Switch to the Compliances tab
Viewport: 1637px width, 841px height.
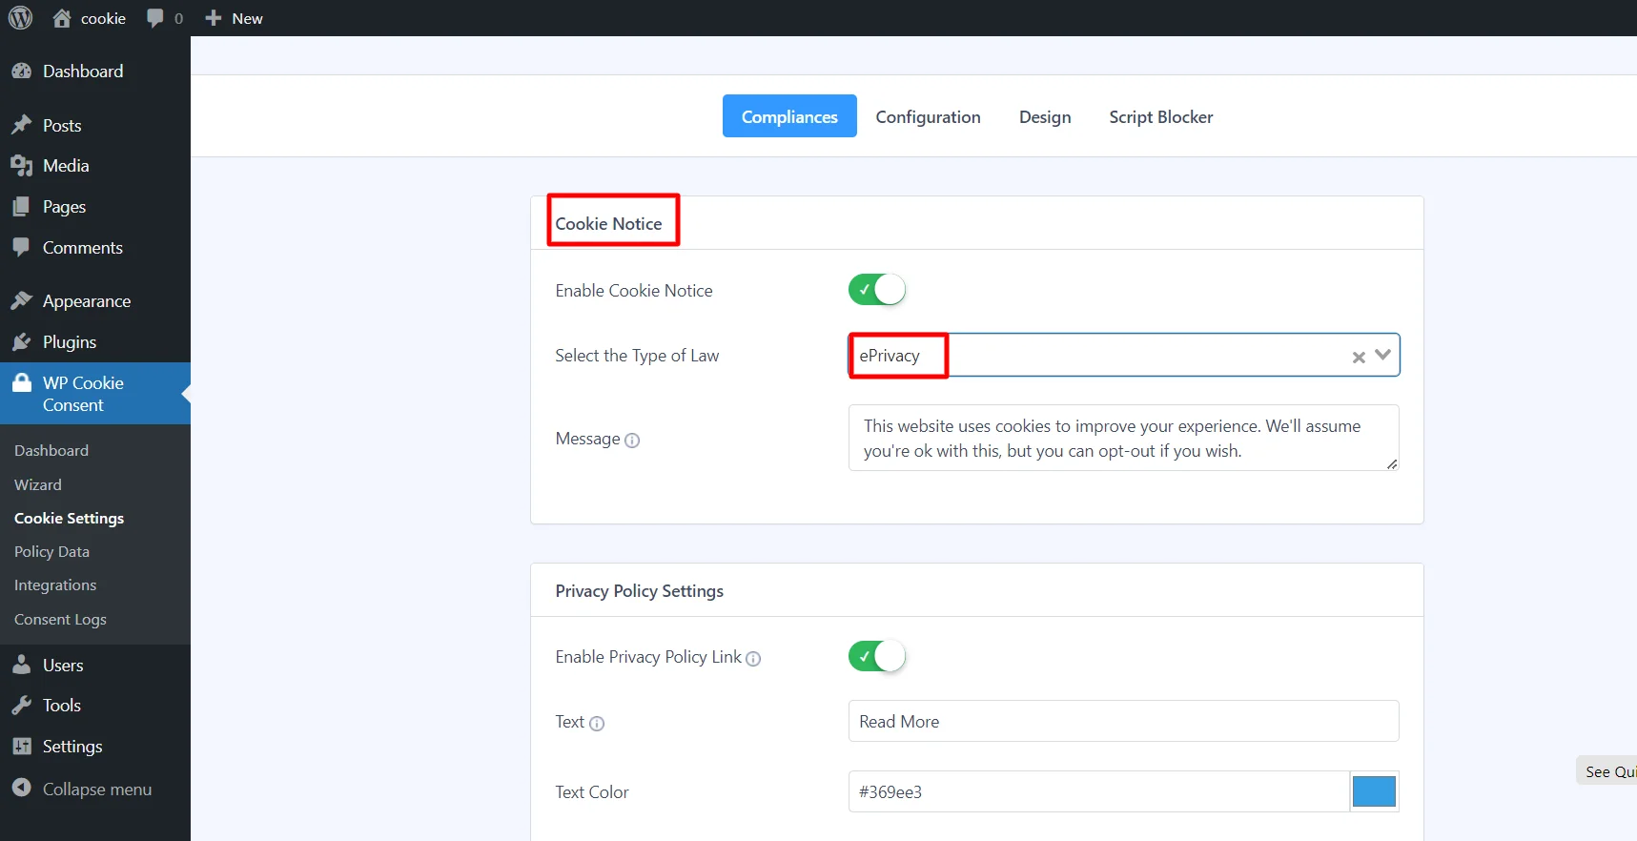coord(789,116)
